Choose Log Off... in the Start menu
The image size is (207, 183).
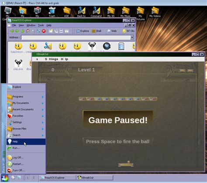coord(26,158)
